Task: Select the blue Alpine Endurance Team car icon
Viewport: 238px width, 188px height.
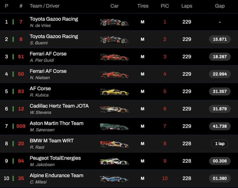Action: click(114, 179)
